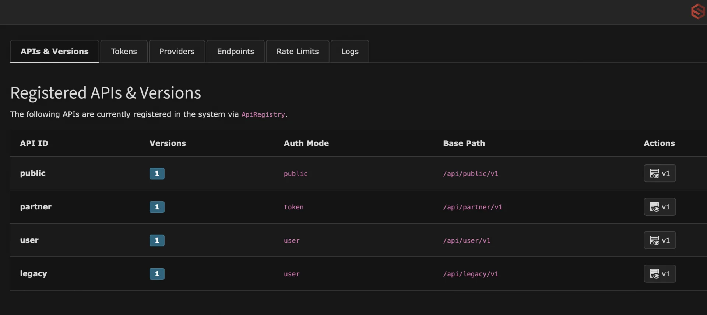Viewport: 707px width, 315px height.
Task: Open v1 view for public API
Action: click(659, 173)
